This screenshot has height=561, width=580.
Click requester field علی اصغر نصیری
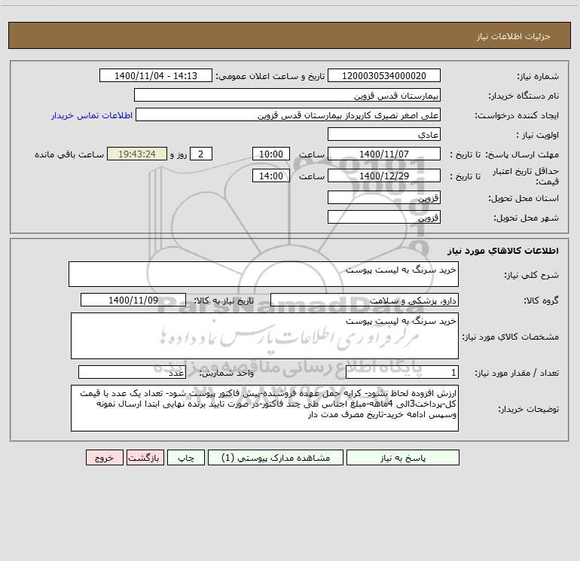coord(288,115)
